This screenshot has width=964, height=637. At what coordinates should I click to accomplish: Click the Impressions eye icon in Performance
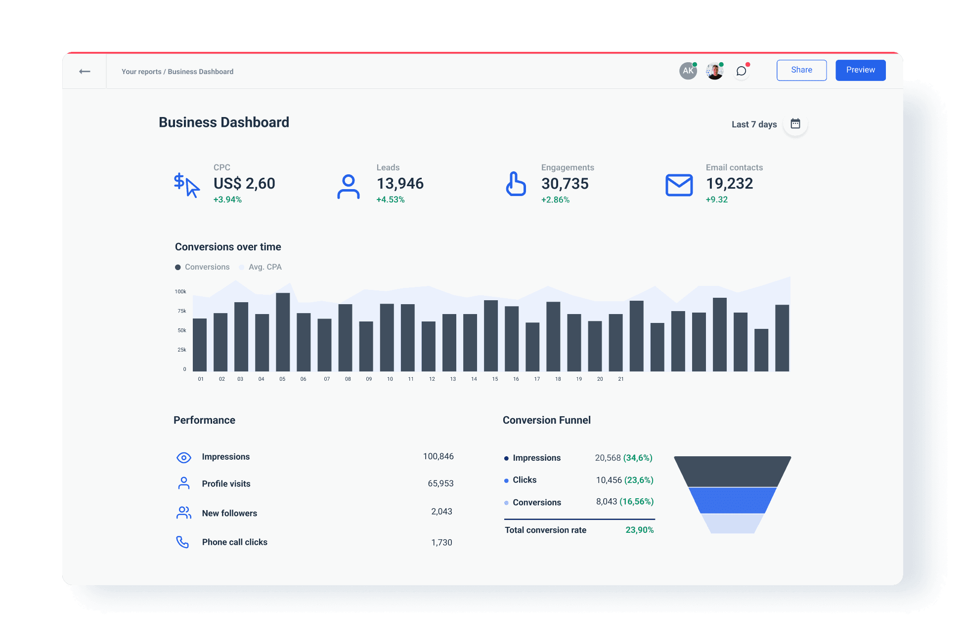(183, 457)
